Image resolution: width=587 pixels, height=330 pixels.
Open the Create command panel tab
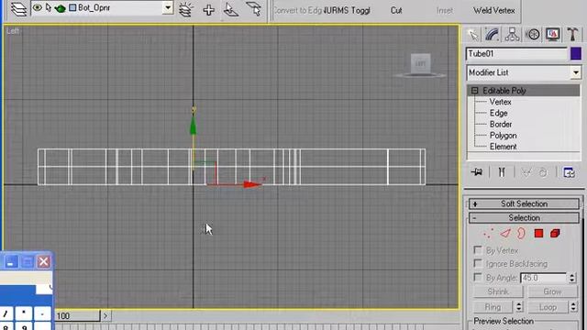pos(473,35)
